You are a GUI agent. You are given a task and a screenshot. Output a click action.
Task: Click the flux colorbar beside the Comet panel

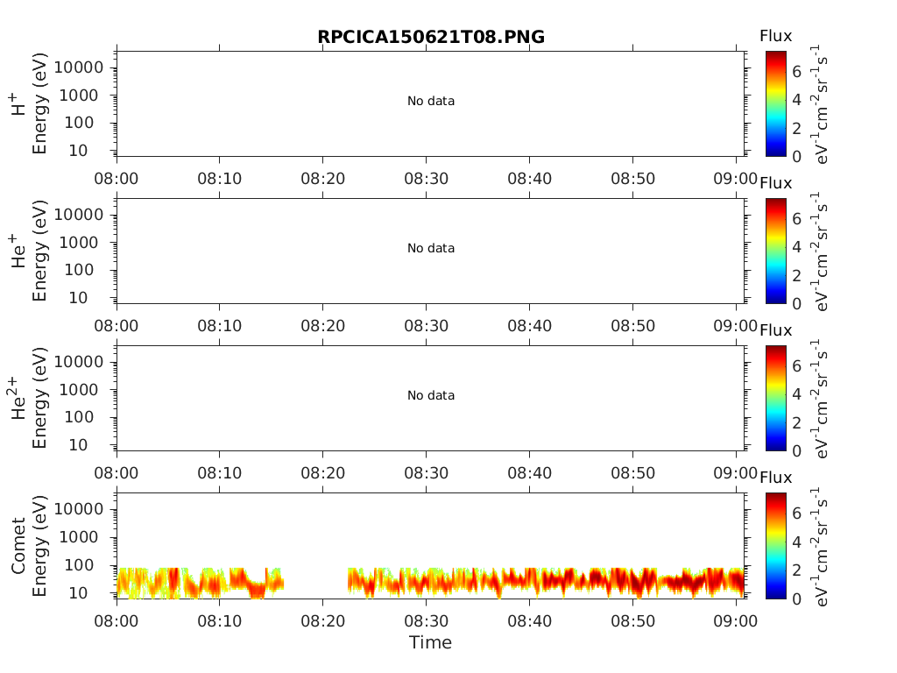[776, 545]
